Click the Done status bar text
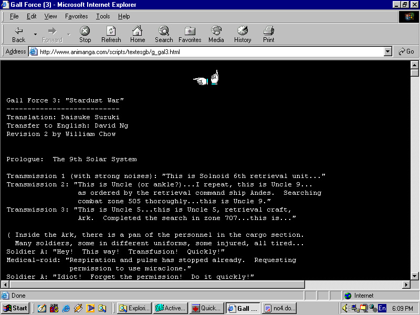The height and width of the screenshot is (315, 420). [x=18, y=296]
